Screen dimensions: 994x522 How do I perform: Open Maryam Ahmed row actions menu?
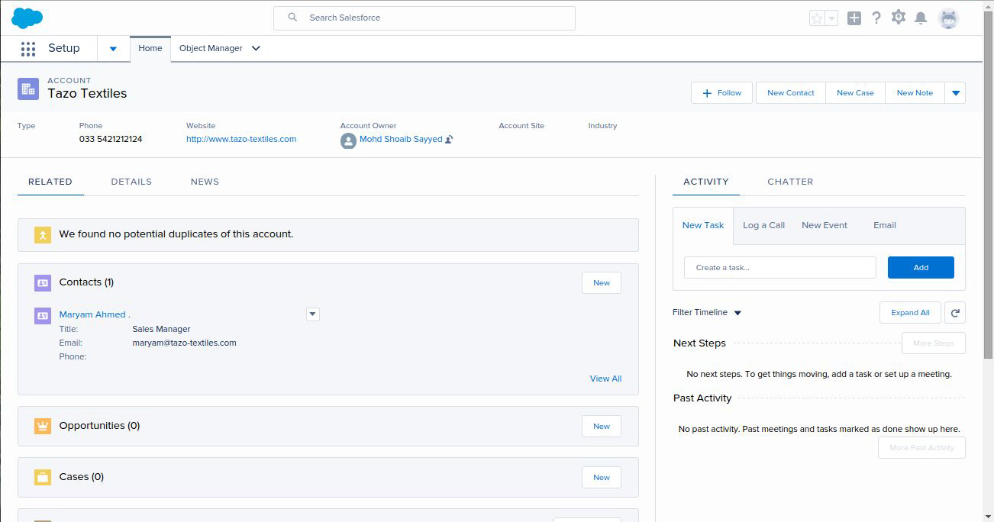[313, 314]
